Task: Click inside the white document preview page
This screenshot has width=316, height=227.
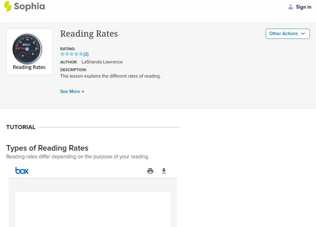Action: coord(93,209)
